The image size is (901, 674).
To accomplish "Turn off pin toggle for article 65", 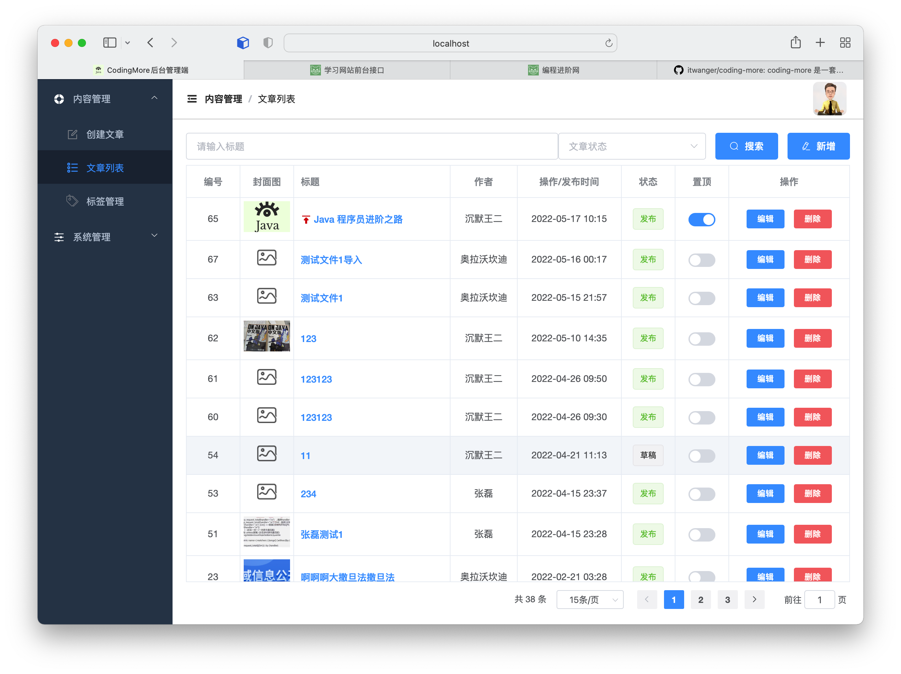I will tap(701, 219).
